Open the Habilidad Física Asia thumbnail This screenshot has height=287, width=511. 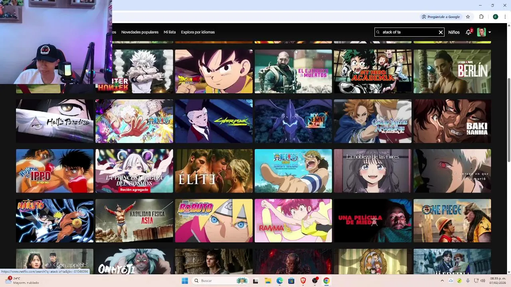click(134, 221)
